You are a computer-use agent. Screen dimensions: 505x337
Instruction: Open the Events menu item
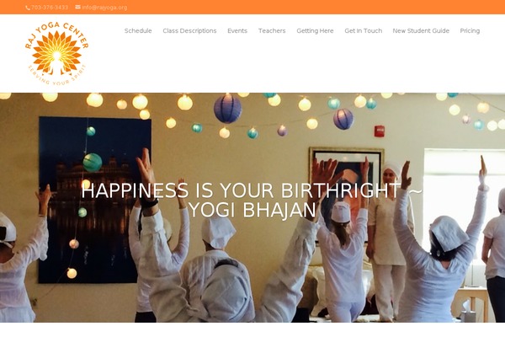tap(237, 30)
